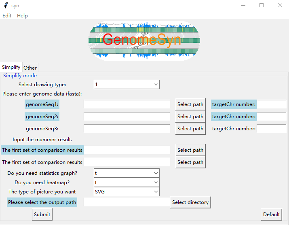Click Select path for genomeSeq1

pos(190,104)
